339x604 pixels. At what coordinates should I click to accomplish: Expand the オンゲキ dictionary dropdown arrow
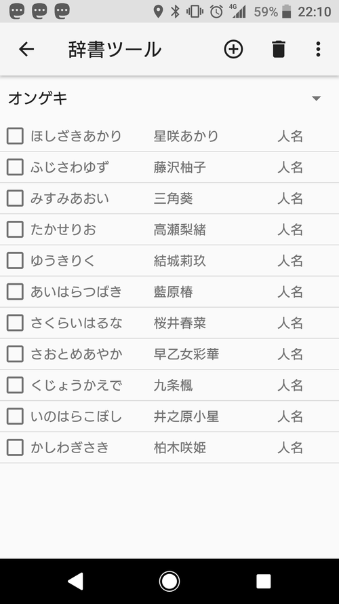tap(317, 99)
